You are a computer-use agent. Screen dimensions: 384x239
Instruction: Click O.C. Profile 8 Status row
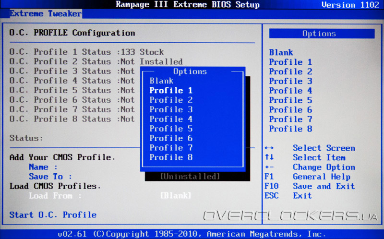(x=72, y=119)
